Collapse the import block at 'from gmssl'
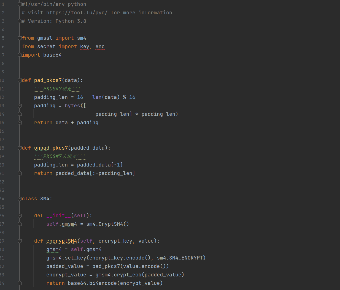 pos(20,38)
